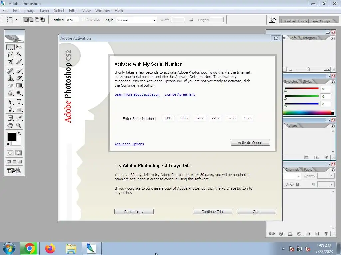The height and width of the screenshot is (255, 341).
Task: Pick a color from the spectrum ramp
Action: (307, 112)
